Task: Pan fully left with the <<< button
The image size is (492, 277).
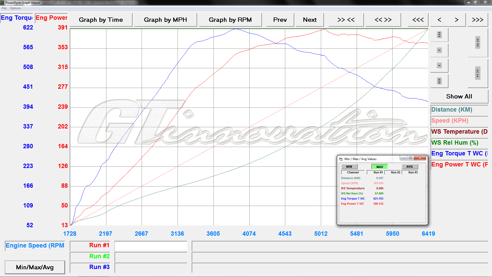Action: click(x=418, y=20)
